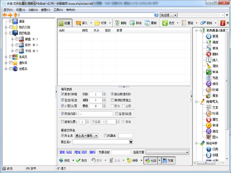Enable the change extension name checkbox
Screen dimensions: 231x173
[105, 135]
